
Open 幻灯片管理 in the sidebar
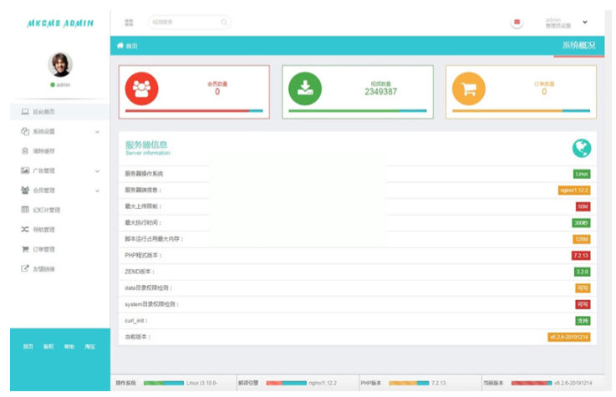tap(46, 210)
